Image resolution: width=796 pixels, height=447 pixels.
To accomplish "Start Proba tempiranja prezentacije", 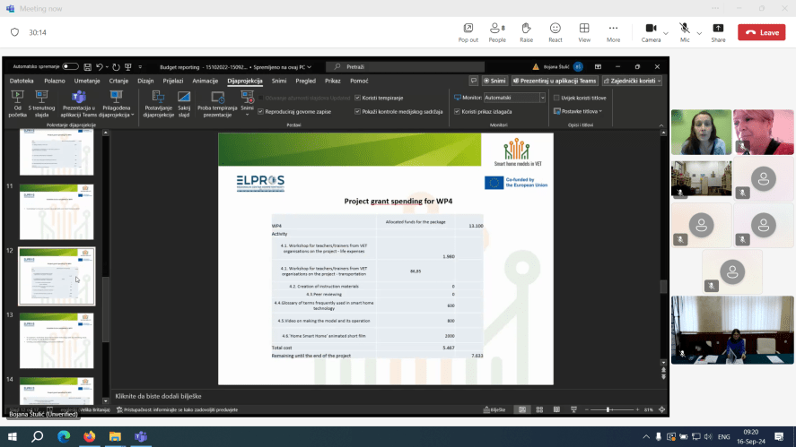I will tap(217, 104).
